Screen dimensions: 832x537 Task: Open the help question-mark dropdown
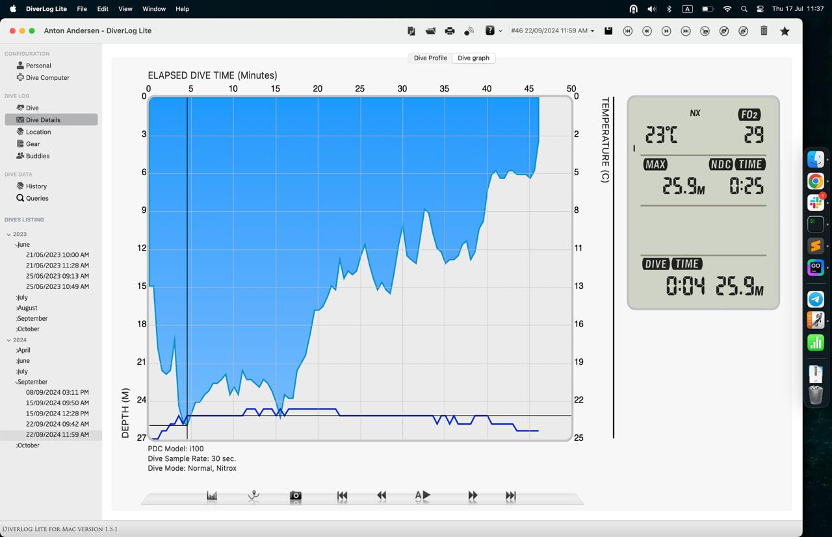[493, 31]
